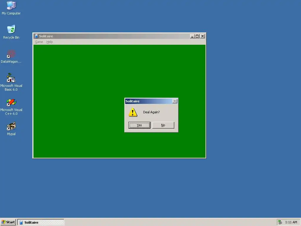The width and height of the screenshot is (301, 226).
Task: Open the Help menu
Action: pyautogui.click(x=49, y=42)
